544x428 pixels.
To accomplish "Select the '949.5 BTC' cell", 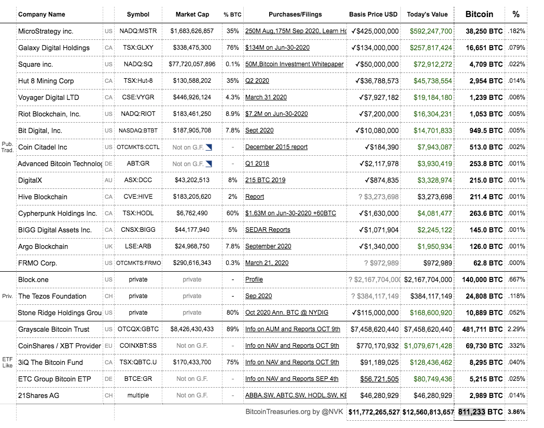I will coord(480,130).
